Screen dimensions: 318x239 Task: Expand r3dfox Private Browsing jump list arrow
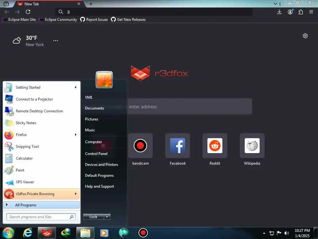coord(76,194)
